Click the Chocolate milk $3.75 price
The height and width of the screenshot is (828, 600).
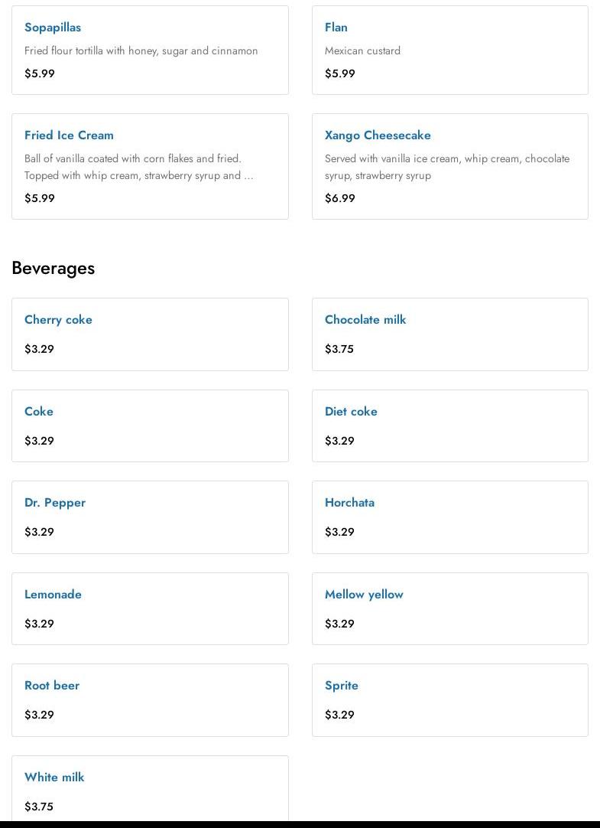pos(339,349)
